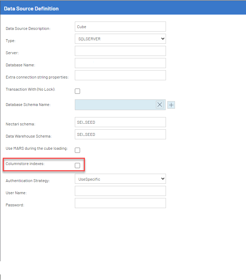246x280 pixels.
Task: Focus the Server input box
Action: point(120,51)
